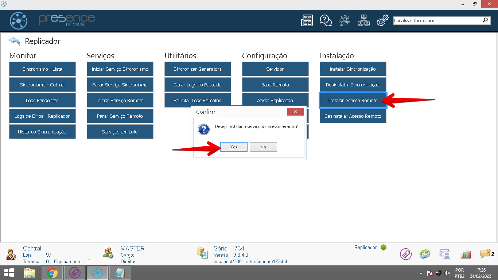Image resolution: width=498 pixels, height=280 pixels.
Task: Click the Central user avatar icon
Action: (x=11, y=254)
